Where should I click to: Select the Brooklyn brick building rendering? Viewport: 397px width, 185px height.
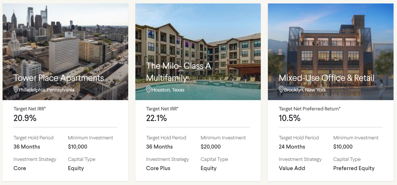point(331,52)
